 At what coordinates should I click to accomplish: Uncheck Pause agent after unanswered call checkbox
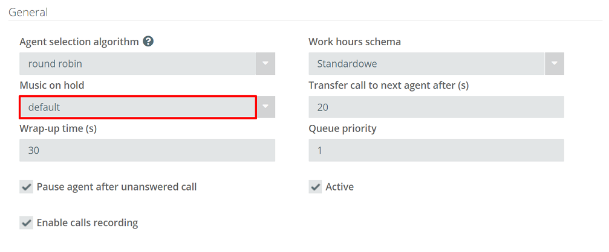pyautogui.click(x=26, y=187)
